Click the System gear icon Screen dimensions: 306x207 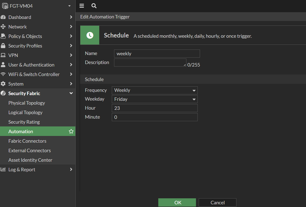tap(3, 84)
